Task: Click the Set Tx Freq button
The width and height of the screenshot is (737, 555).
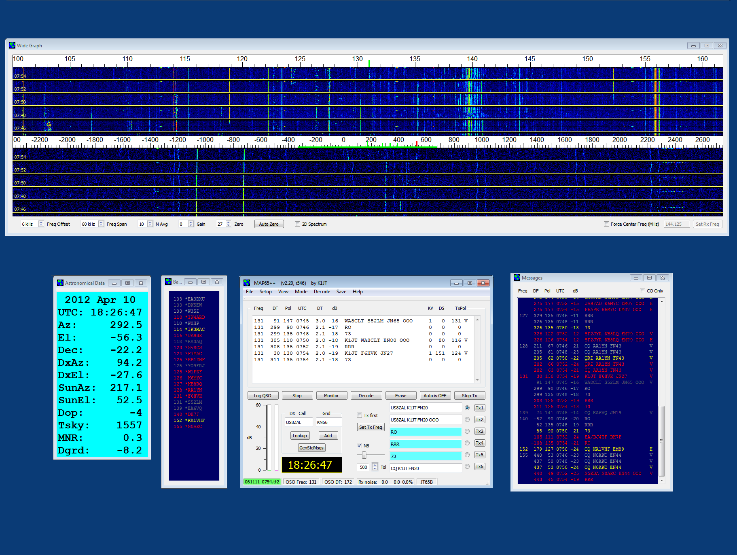Action: [x=371, y=427]
